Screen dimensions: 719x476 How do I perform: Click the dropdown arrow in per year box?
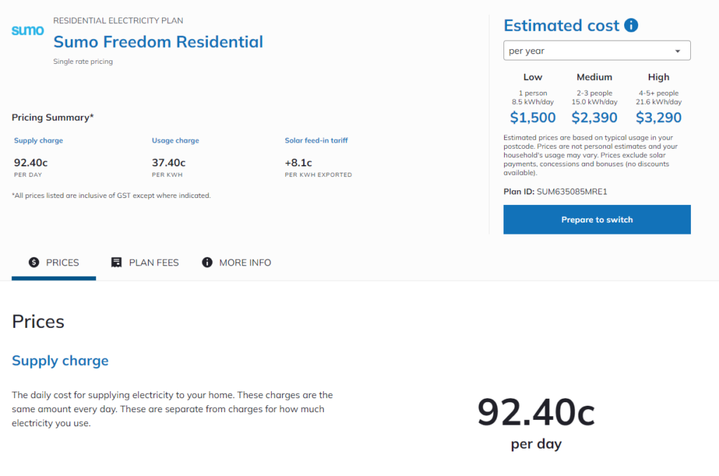click(678, 51)
